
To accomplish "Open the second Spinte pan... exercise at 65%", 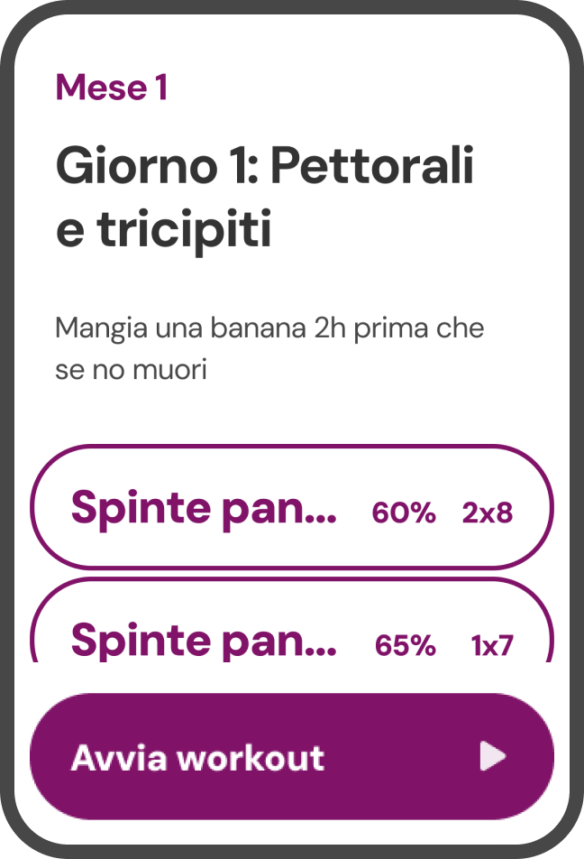I will [x=292, y=620].
